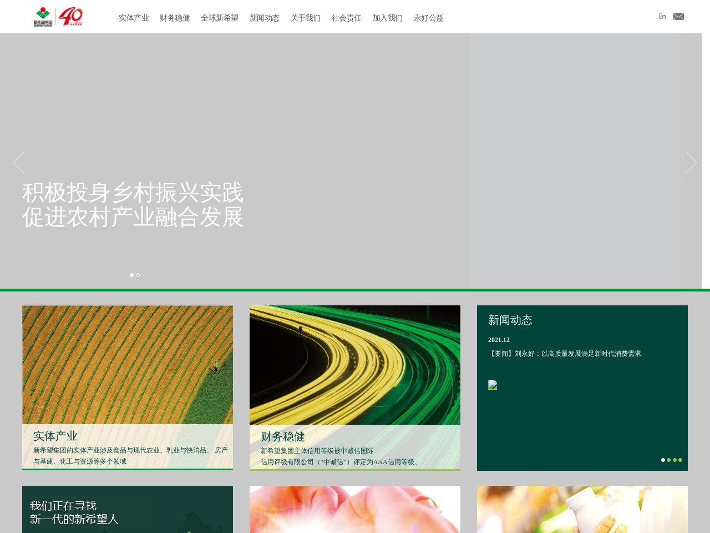
Task: Select the first banner carousel dot
Action: pos(131,275)
